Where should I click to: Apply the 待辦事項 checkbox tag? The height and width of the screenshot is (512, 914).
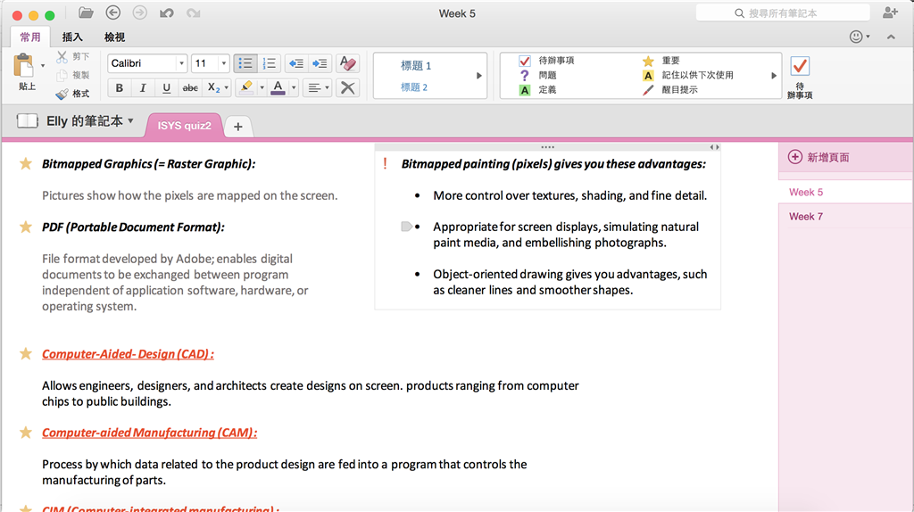546,61
